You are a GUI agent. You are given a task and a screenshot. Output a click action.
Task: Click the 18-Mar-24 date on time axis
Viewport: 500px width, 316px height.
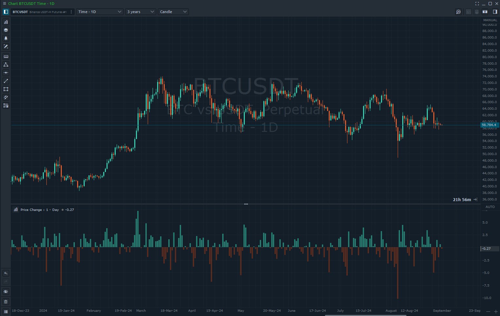(169, 311)
